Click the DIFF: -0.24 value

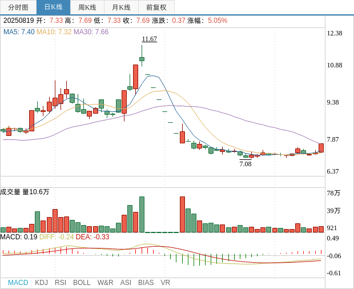[57, 237]
